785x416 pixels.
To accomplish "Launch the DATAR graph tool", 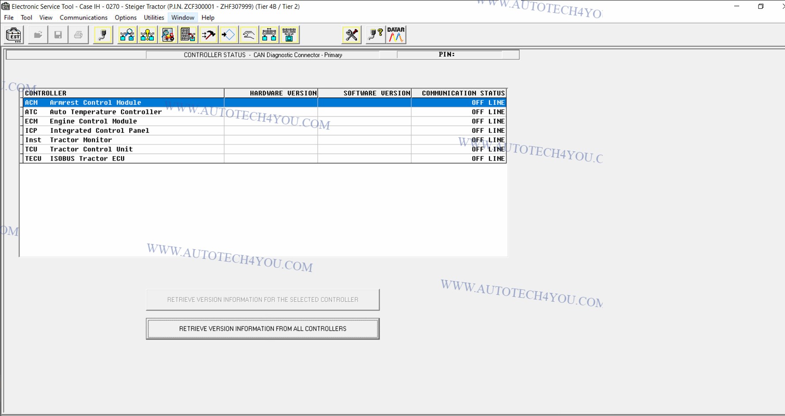I will [x=396, y=35].
